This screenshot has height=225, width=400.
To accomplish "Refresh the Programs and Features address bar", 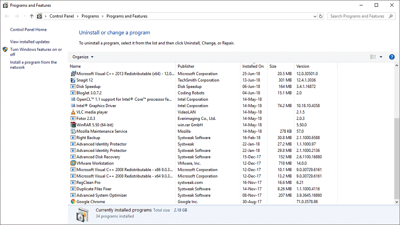I will pyautogui.click(x=321, y=16).
